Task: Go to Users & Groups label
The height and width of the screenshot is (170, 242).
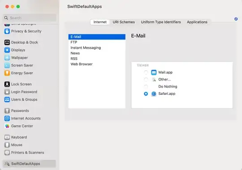Action: pos(24,100)
